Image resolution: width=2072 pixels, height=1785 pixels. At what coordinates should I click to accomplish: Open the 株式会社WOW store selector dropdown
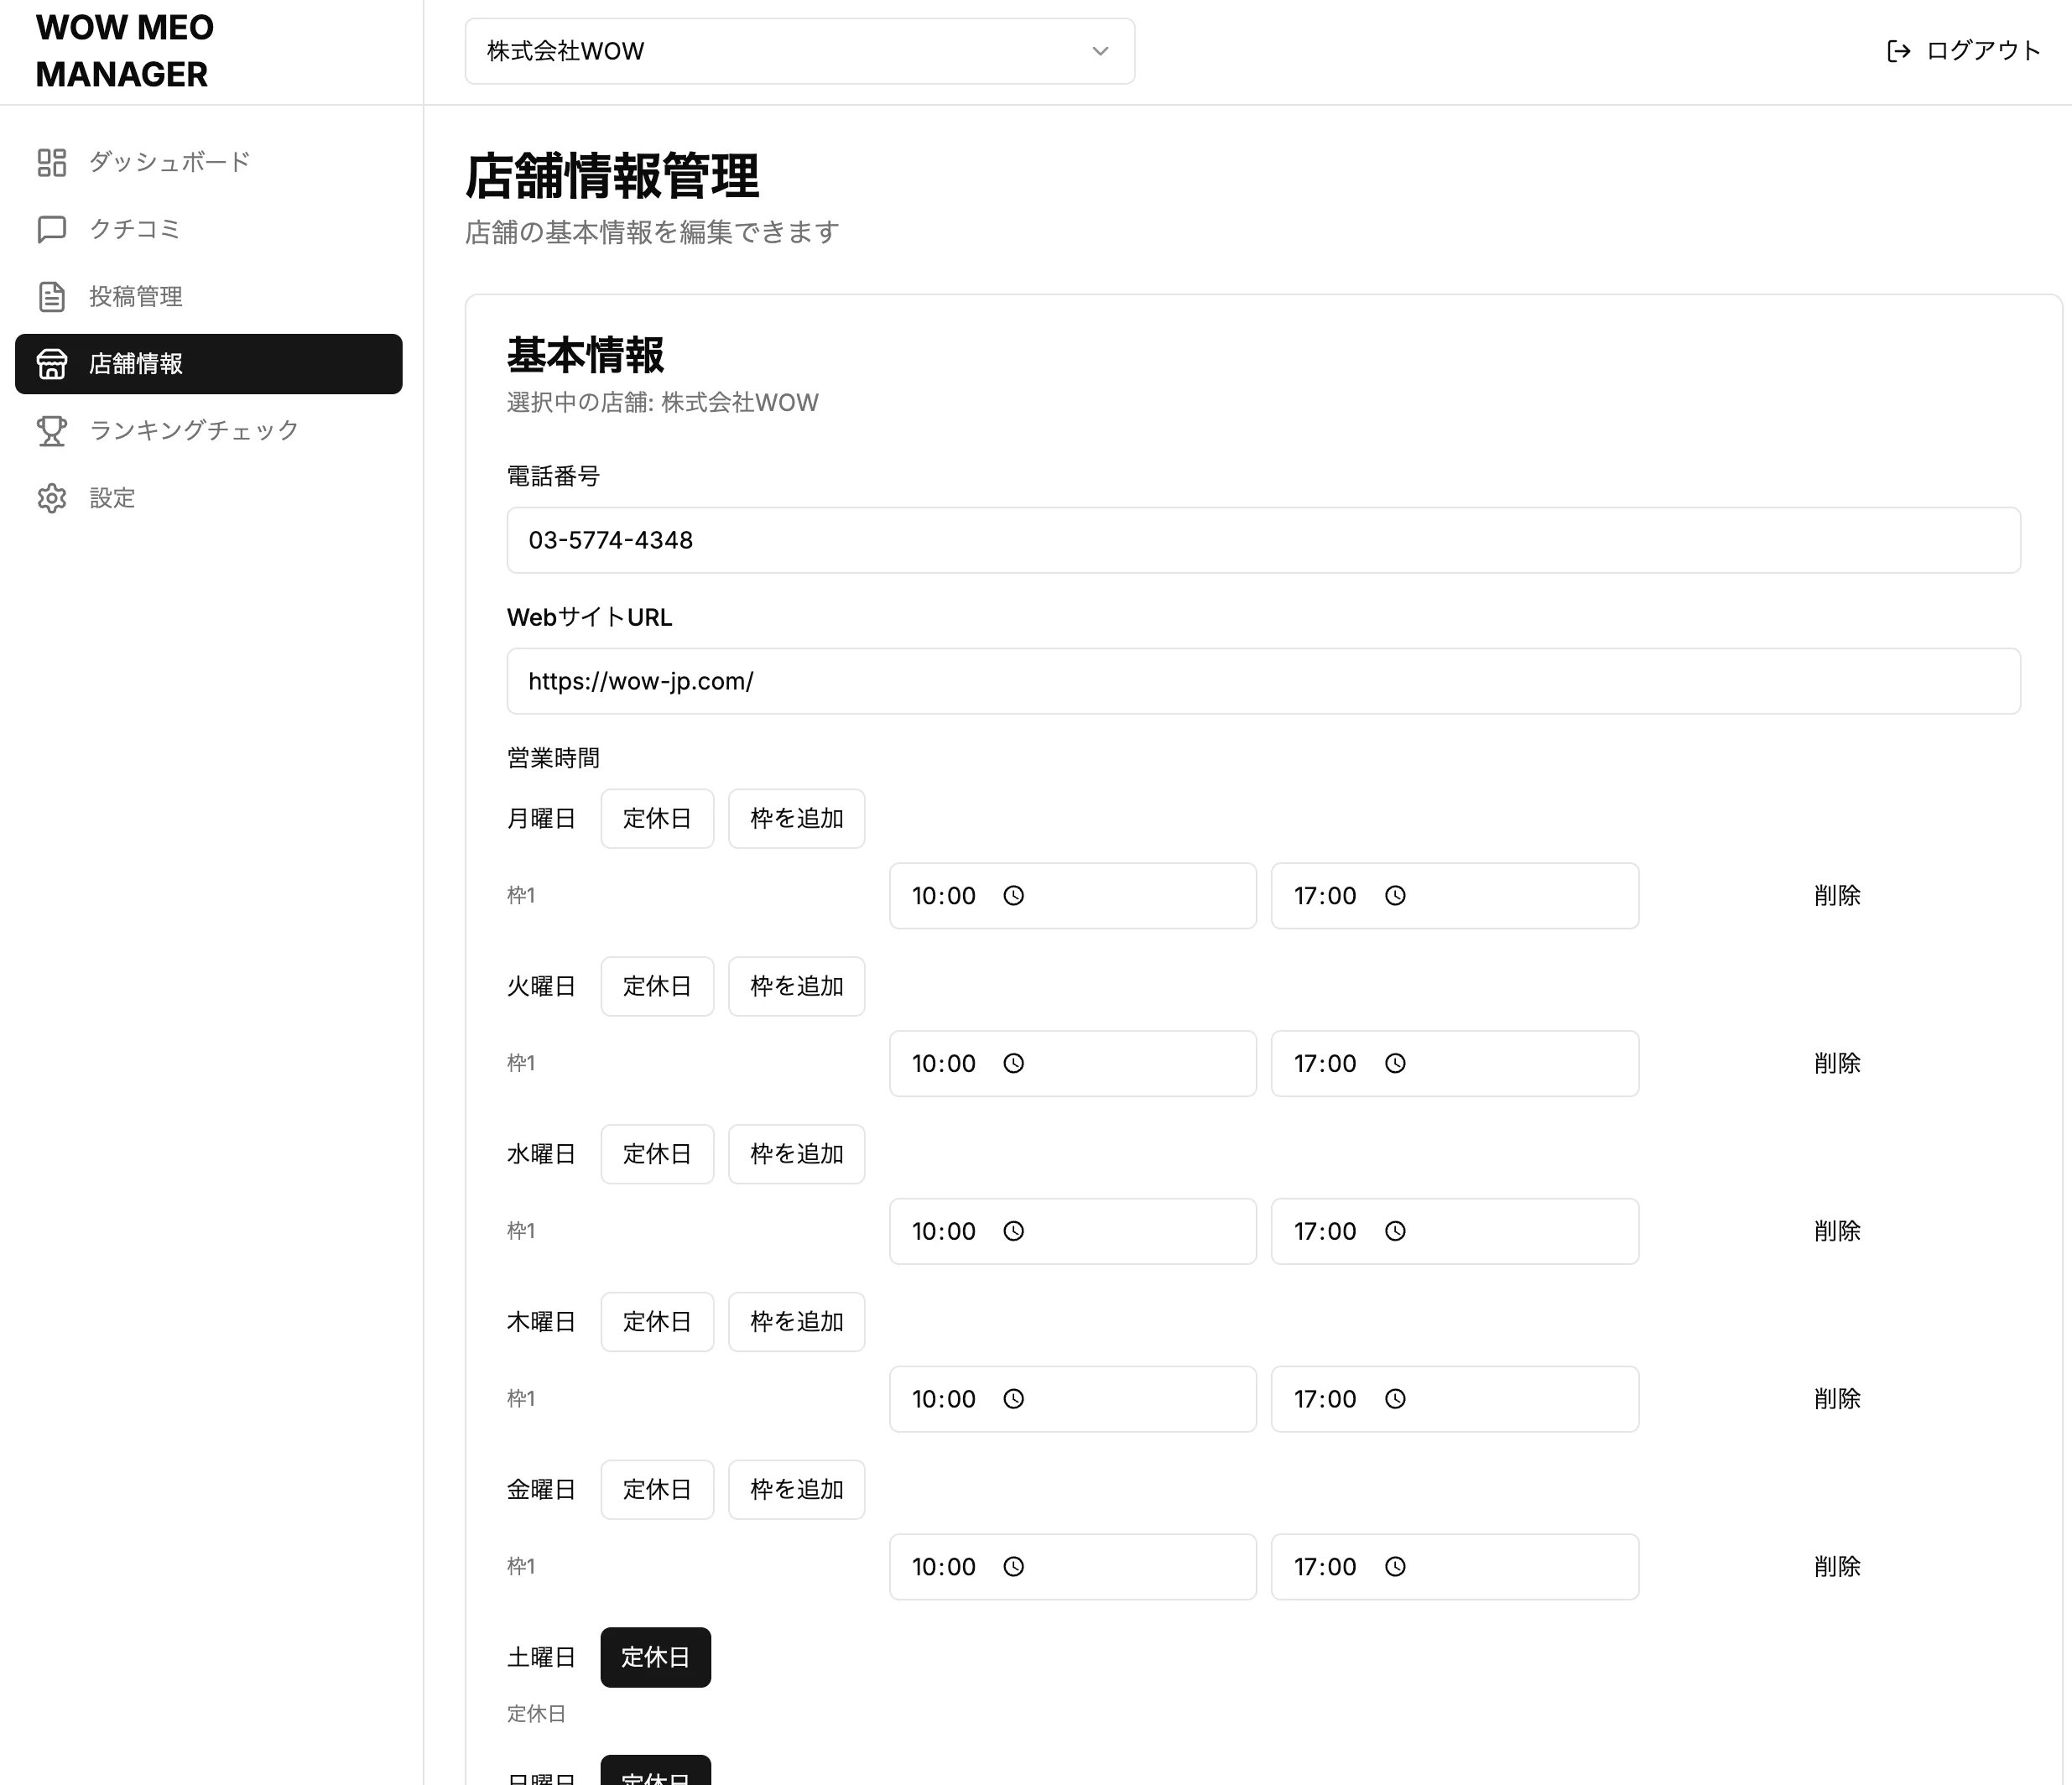[x=799, y=51]
